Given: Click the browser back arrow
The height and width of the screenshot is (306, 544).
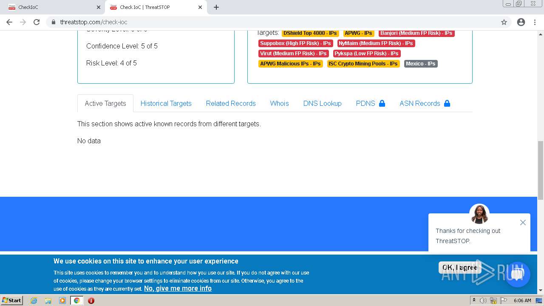Looking at the screenshot, I should (x=9, y=22).
